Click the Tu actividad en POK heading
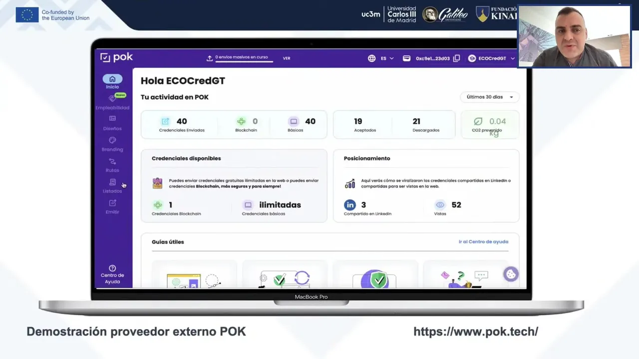The width and height of the screenshot is (639, 359). point(175,97)
